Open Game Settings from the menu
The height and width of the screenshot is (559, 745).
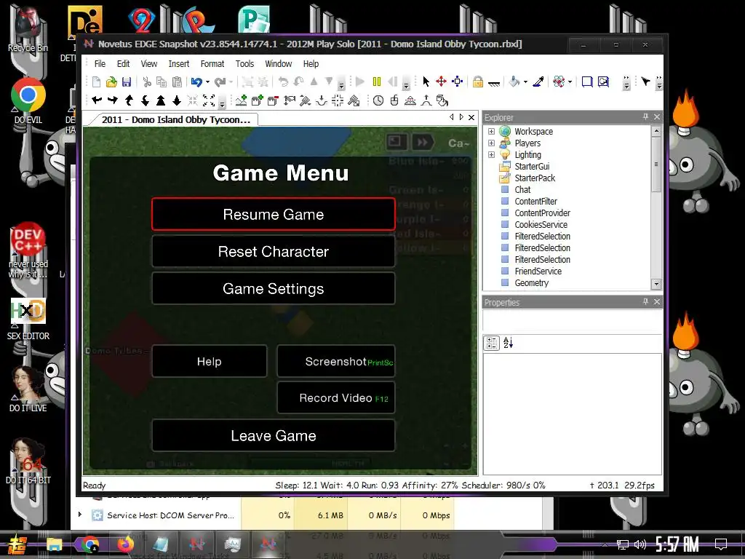tap(274, 288)
